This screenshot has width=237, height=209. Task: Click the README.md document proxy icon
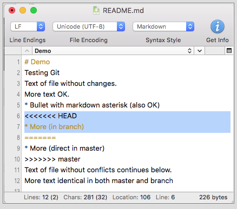tap(96, 10)
